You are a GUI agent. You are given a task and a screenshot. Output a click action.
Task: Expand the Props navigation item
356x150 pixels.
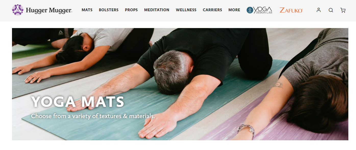[x=131, y=10]
